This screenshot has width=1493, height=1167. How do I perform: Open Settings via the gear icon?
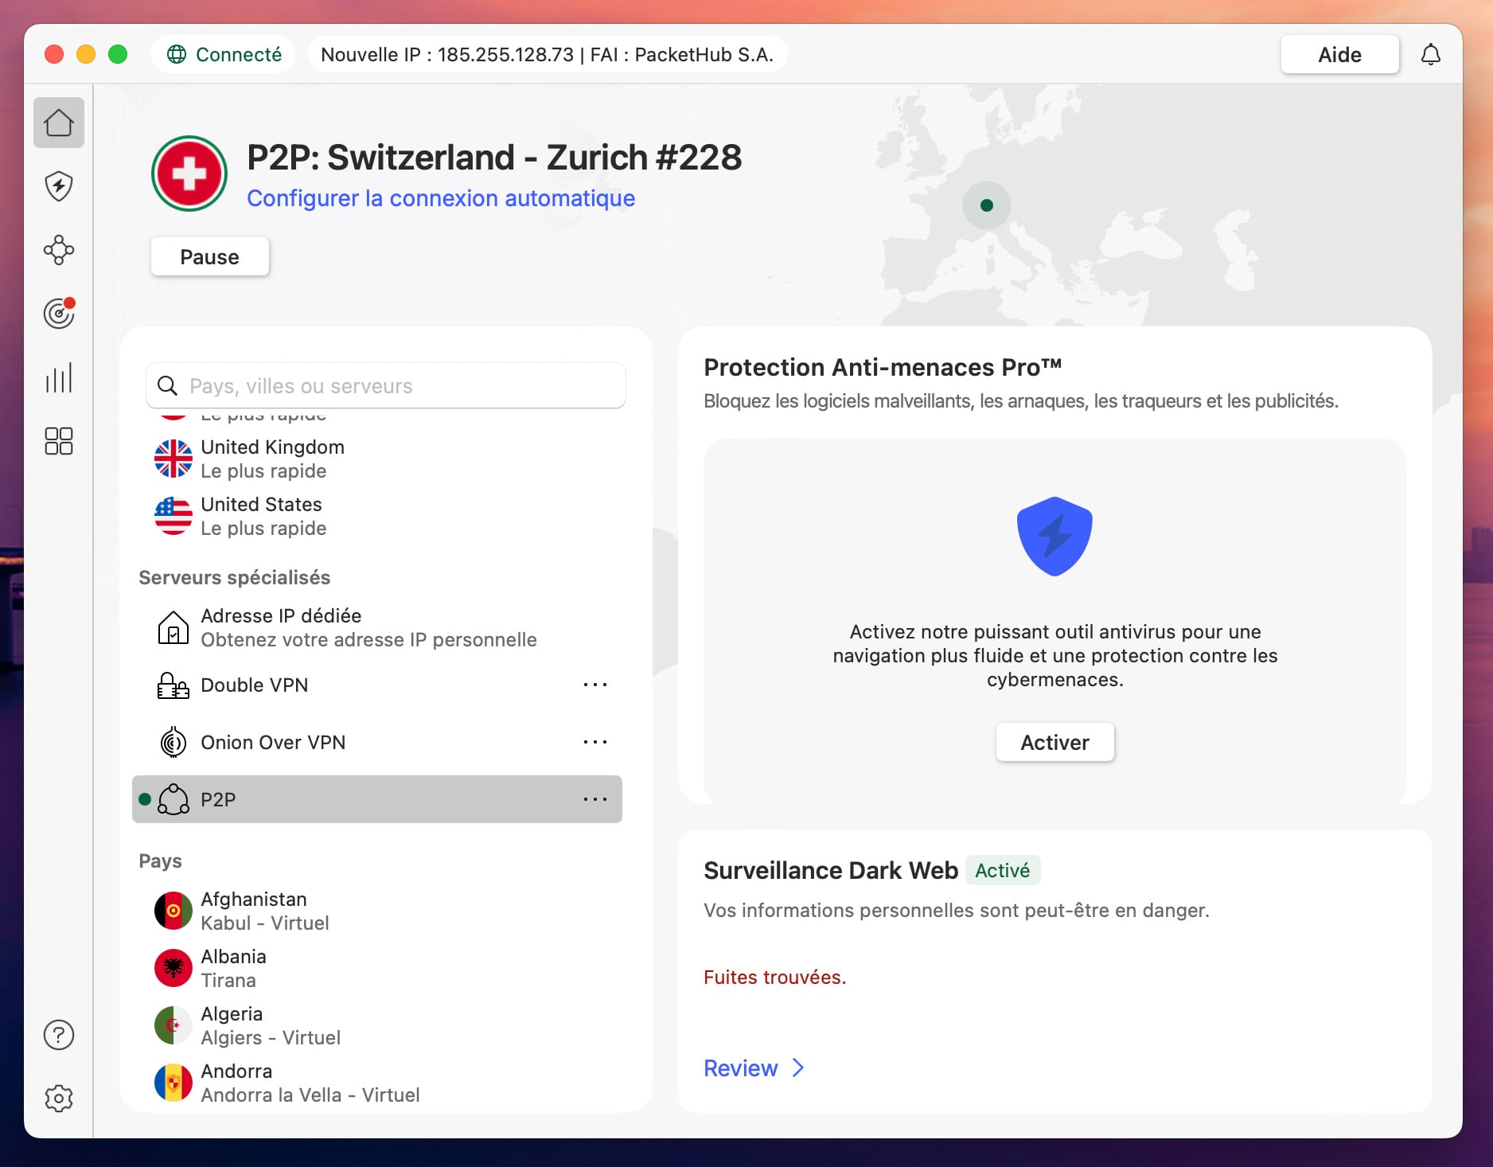pyautogui.click(x=58, y=1099)
